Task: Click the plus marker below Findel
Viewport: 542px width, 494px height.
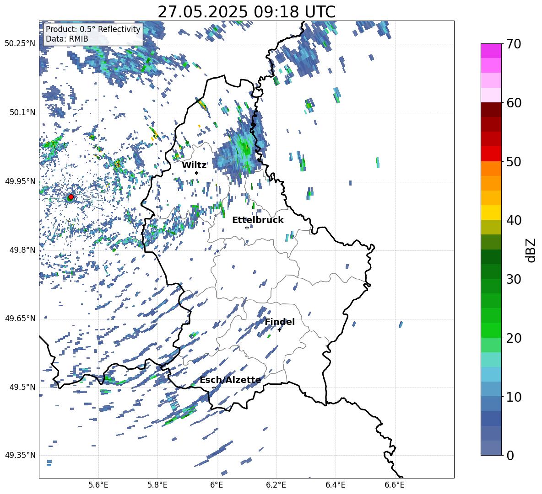Action: [x=279, y=330]
